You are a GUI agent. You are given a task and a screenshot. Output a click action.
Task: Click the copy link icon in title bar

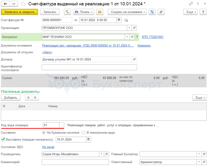coord(191,4)
